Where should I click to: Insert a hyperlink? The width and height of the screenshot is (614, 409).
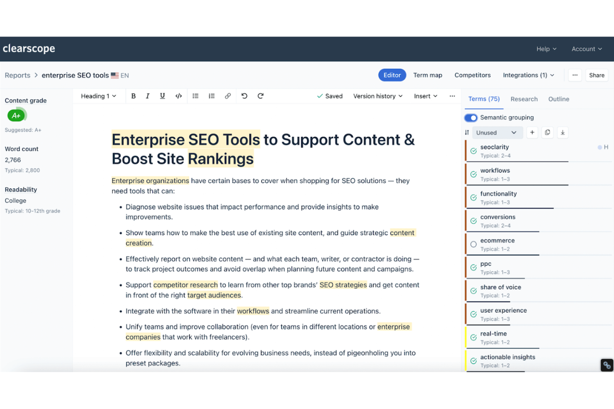(x=228, y=96)
